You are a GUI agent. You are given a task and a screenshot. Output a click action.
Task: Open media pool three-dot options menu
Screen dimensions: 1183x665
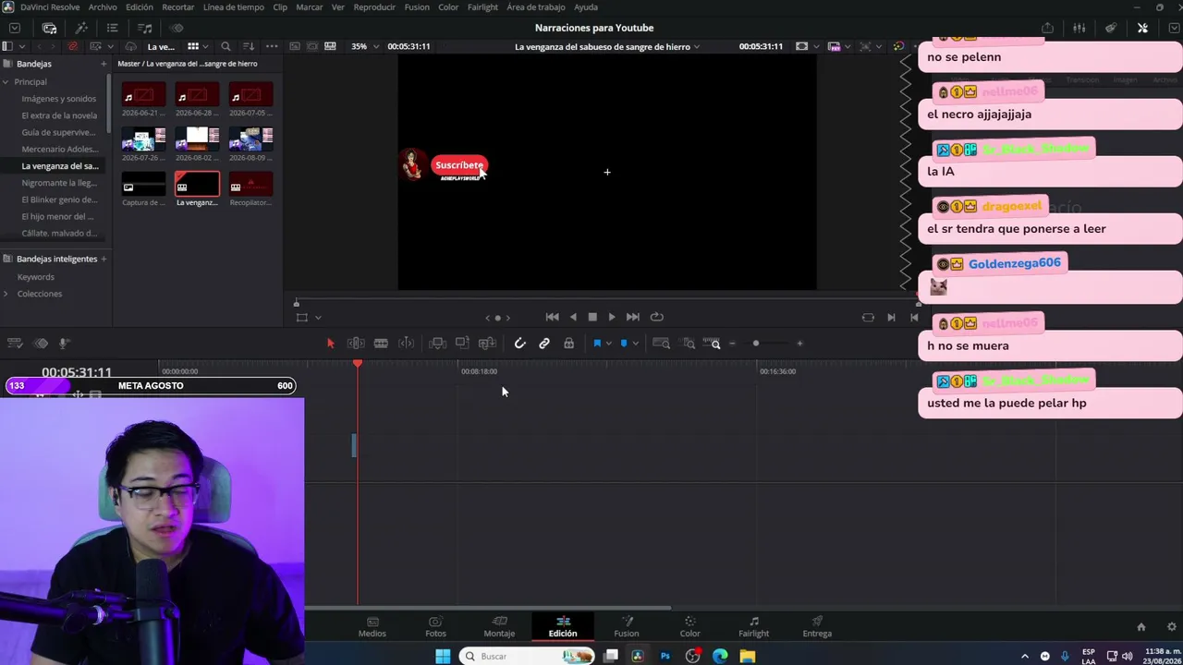tap(272, 46)
